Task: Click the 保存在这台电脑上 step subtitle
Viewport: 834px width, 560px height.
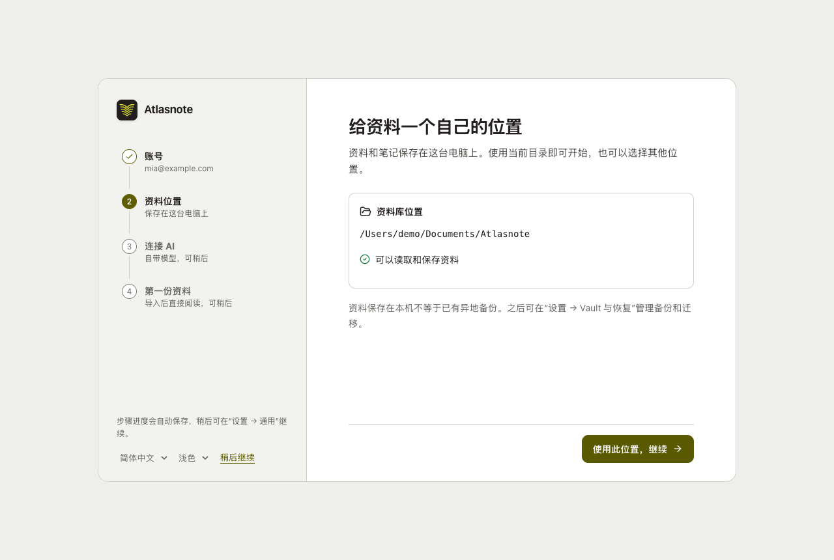Action: (x=177, y=214)
